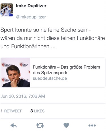The height and width of the screenshot is (131, 106).
Task: Retweet this tweet using the retweet icon
Action: click(x=40, y=125)
